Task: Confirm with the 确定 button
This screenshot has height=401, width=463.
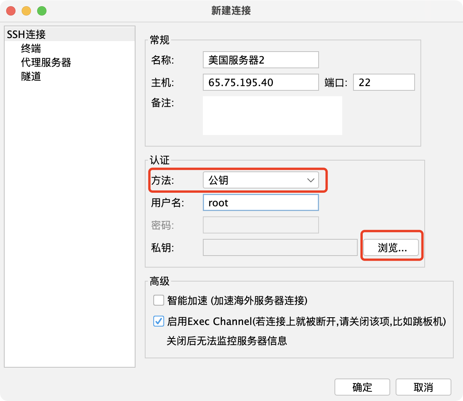Action: (x=362, y=387)
